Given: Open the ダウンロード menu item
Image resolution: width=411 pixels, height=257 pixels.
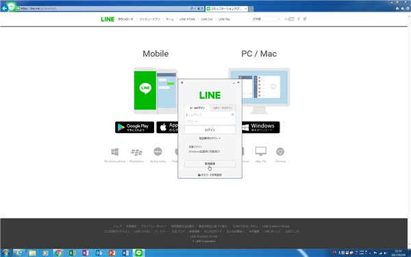Looking at the screenshot, I should click(x=125, y=19).
